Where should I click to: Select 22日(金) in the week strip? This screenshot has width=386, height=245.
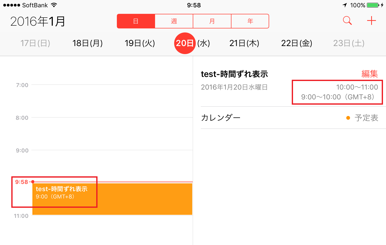[x=297, y=43]
